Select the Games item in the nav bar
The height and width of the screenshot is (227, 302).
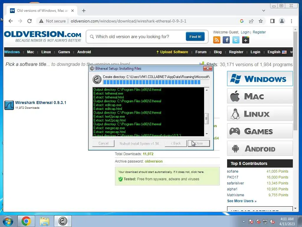[64, 52]
